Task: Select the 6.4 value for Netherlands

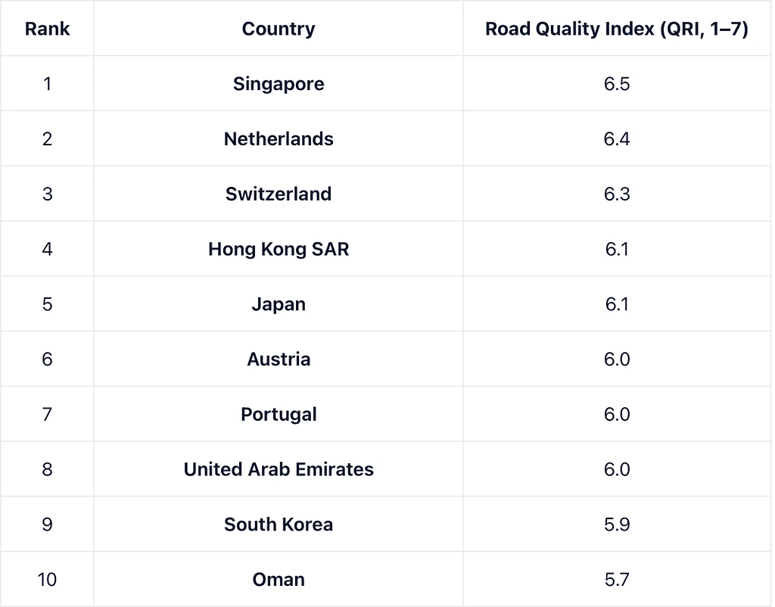Action: (x=617, y=139)
